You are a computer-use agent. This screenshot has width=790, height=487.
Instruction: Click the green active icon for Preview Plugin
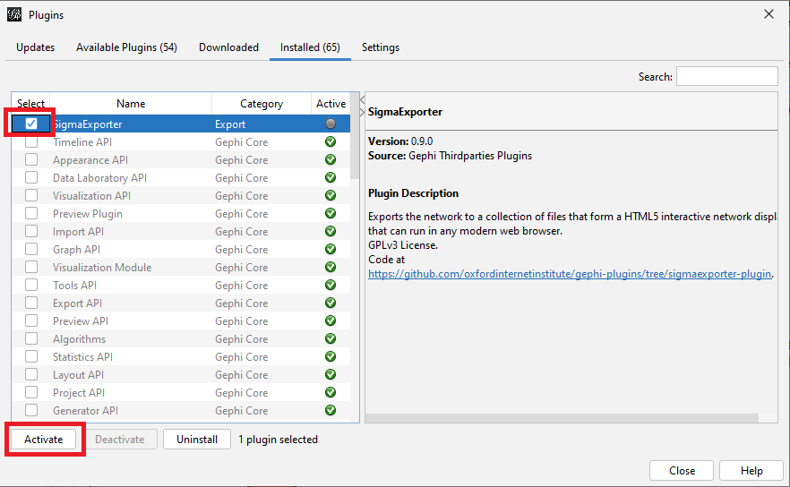(x=331, y=214)
